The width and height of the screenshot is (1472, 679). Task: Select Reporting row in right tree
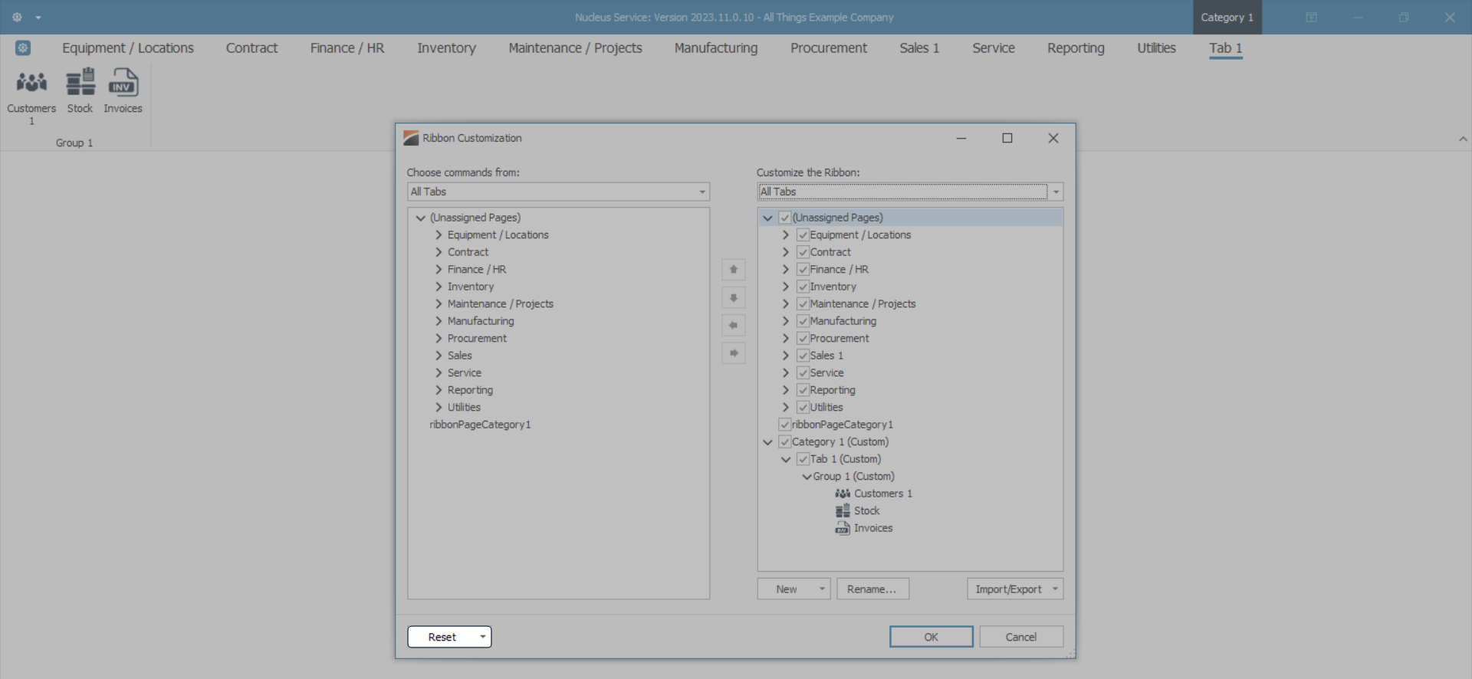(x=833, y=390)
